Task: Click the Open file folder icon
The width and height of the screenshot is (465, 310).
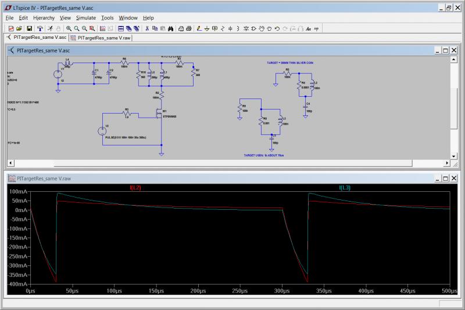Action: [19, 28]
